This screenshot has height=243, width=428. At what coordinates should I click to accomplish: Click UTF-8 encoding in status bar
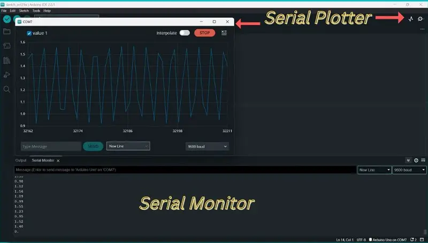pyautogui.click(x=361, y=240)
